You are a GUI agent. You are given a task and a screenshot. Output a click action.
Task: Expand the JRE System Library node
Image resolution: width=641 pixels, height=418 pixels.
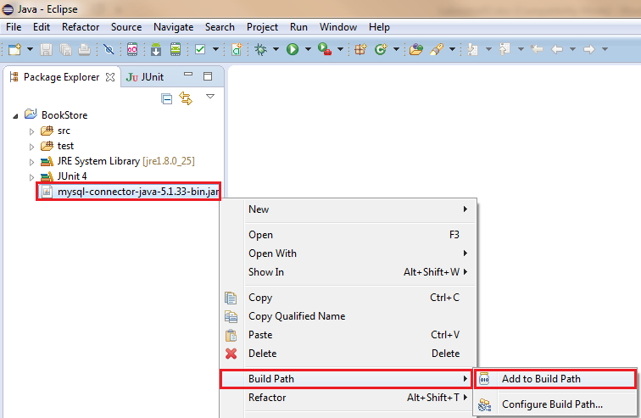click(x=31, y=162)
